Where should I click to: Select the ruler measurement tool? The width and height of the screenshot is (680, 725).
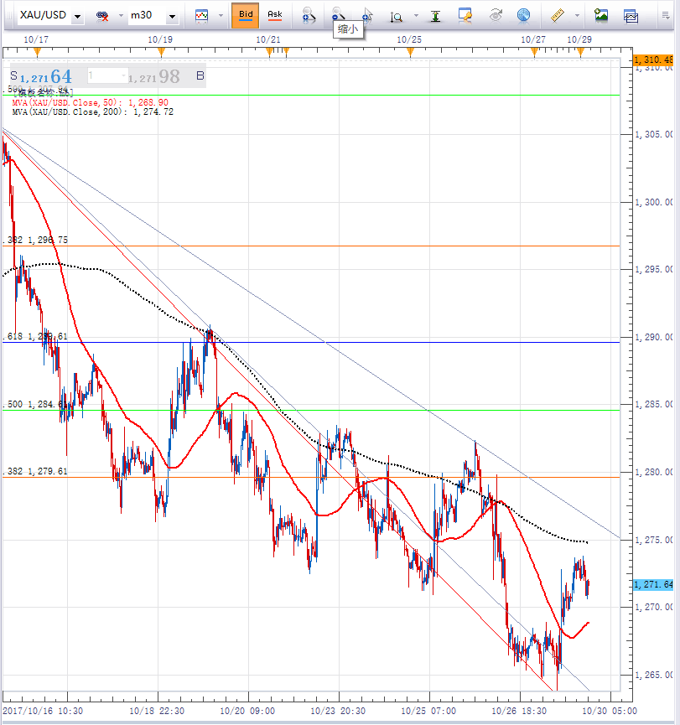(557, 15)
